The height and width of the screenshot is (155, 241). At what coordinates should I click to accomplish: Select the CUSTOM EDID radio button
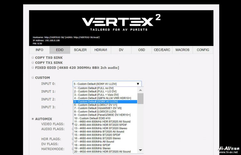pos(33,77)
